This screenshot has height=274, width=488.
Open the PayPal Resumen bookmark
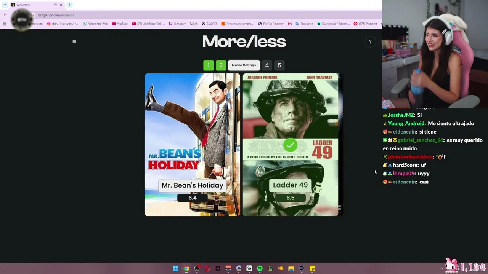click(x=271, y=24)
